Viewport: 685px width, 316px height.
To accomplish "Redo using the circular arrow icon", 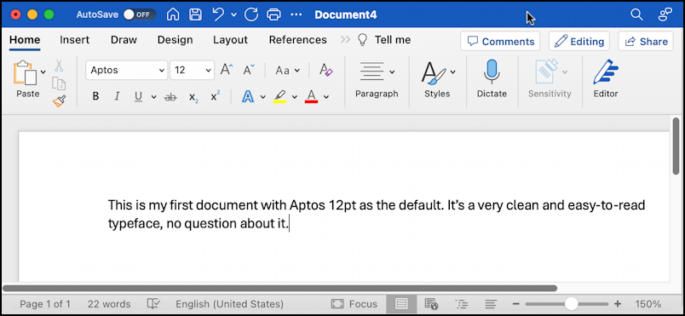I will (x=250, y=14).
